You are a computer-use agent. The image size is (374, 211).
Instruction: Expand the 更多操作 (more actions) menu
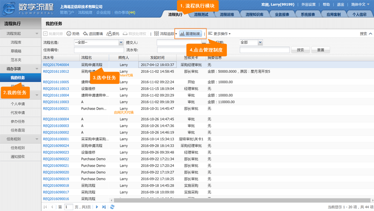pyautogui.click(x=220, y=34)
